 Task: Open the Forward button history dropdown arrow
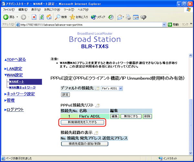[x=28, y=17]
